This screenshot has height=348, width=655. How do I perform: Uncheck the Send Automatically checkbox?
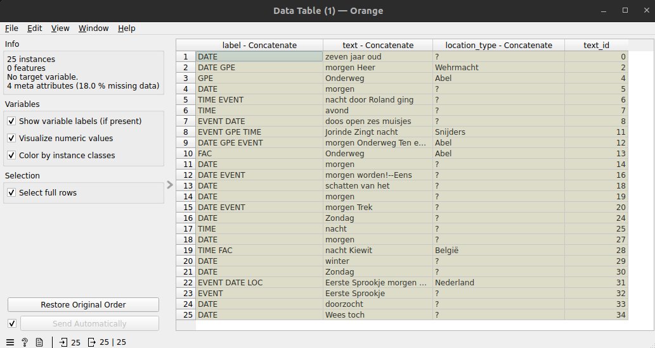tap(11, 323)
